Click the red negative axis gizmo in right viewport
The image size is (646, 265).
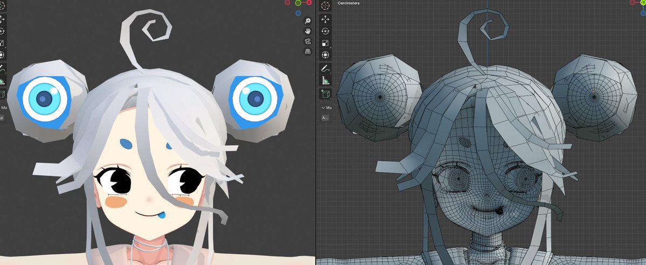coord(633,3)
